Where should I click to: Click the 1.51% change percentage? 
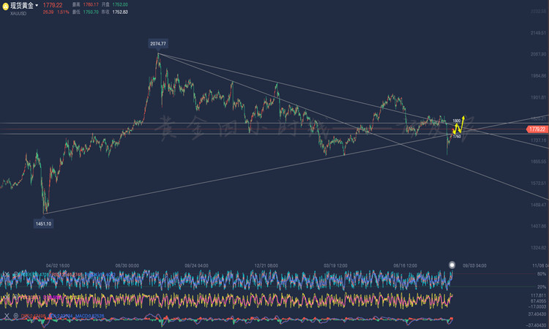tap(63, 12)
